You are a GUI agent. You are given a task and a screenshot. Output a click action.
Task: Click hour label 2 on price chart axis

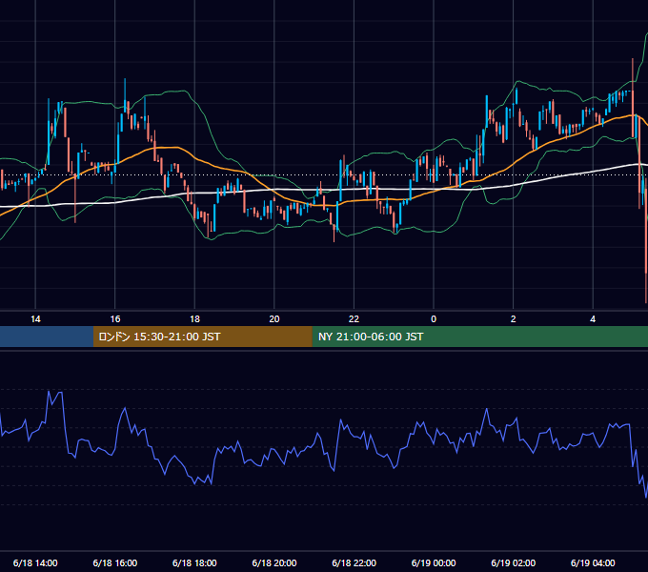514,319
